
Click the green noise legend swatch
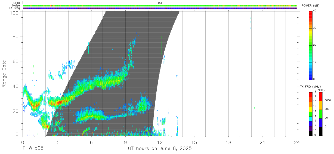tap(320, 114)
